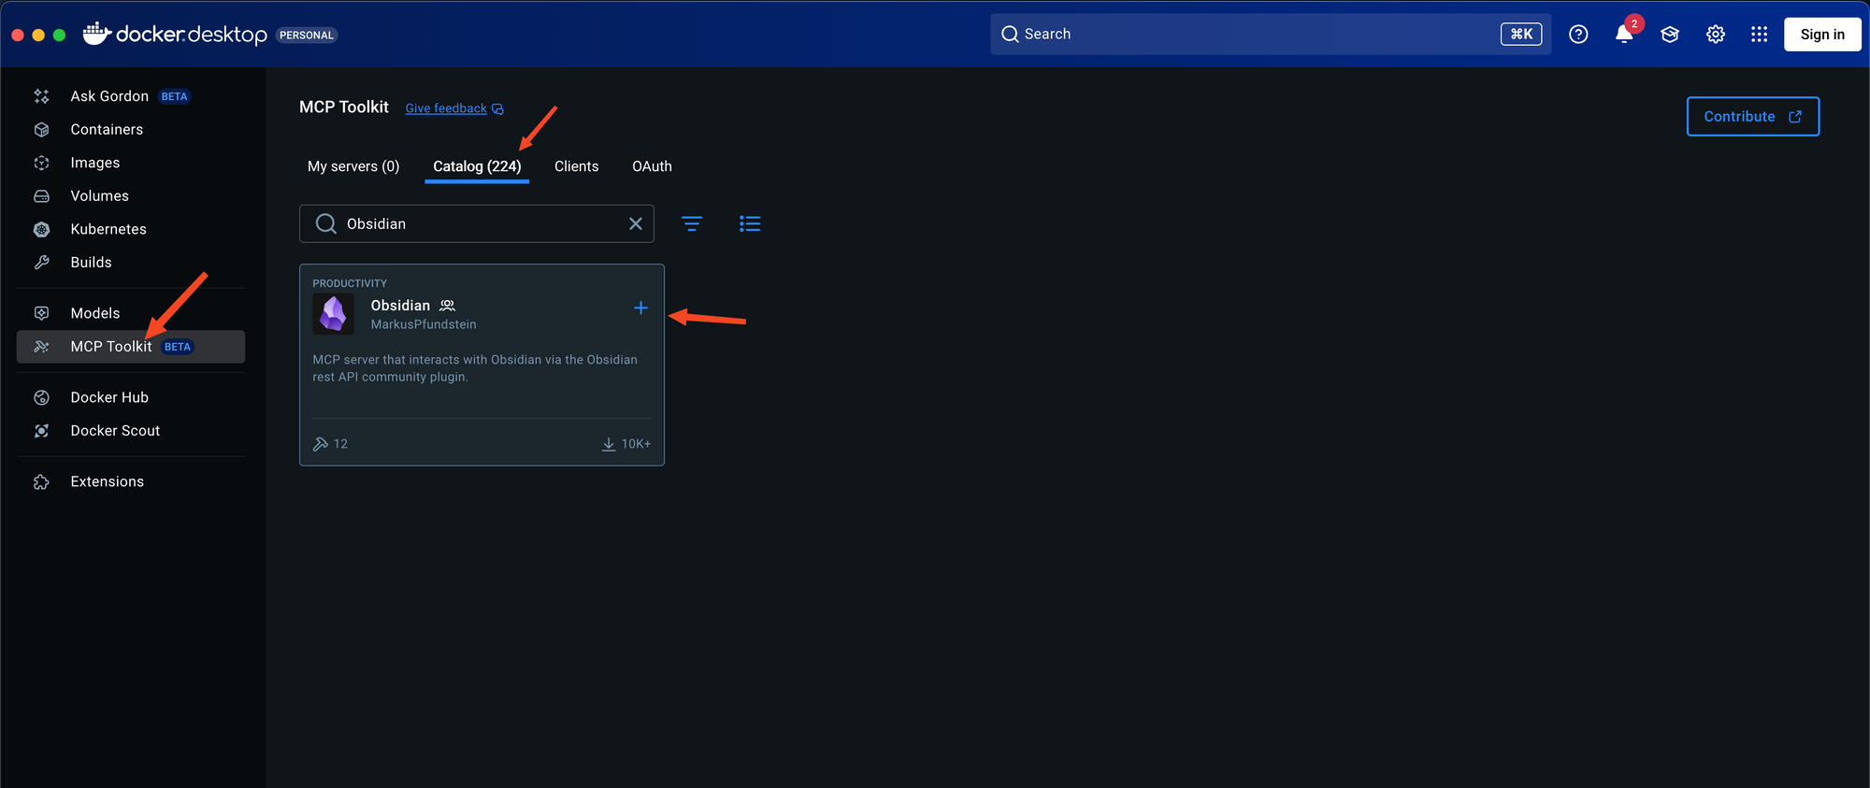
Task: Open the help question mark icon
Action: (1578, 35)
